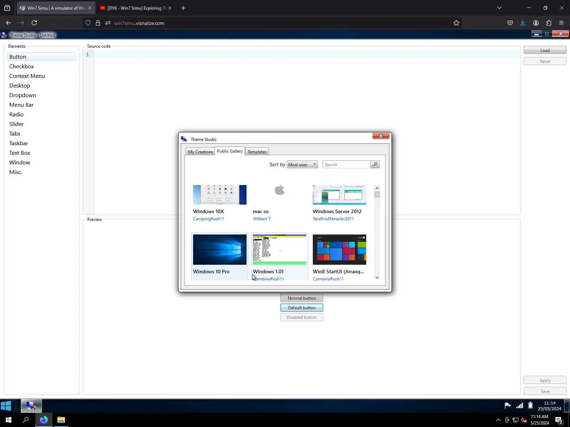Open author CampingRush11 under Windows 10X
This screenshot has height=427, width=570.
point(208,219)
